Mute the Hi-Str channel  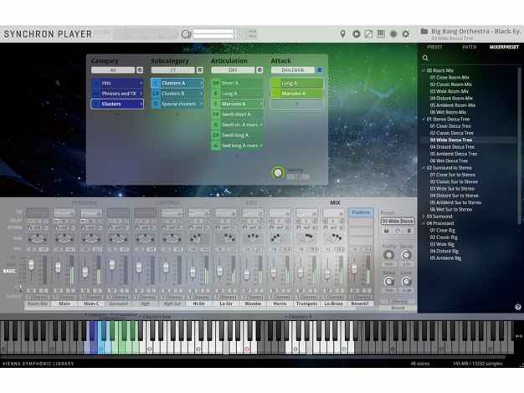193,290
